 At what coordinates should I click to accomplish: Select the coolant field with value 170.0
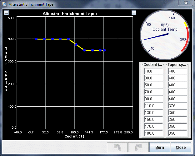153,126
